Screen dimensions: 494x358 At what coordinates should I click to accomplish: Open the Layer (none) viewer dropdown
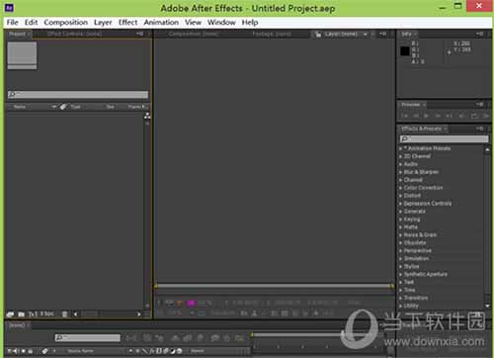point(366,34)
